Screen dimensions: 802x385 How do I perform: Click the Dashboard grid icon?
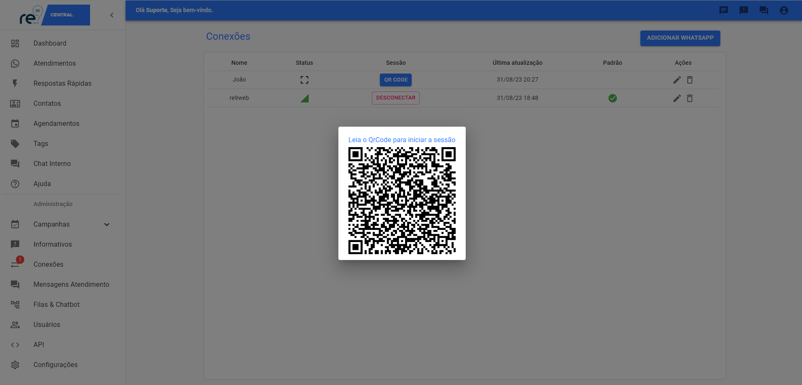[x=15, y=43]
